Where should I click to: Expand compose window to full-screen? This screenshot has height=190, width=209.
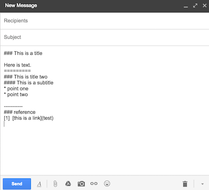(x=195, y=6)
